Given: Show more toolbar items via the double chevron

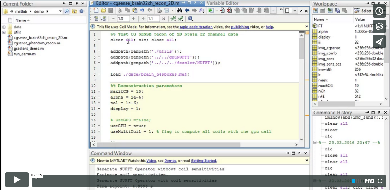Looking at the screenshot, I should point(281,10).
